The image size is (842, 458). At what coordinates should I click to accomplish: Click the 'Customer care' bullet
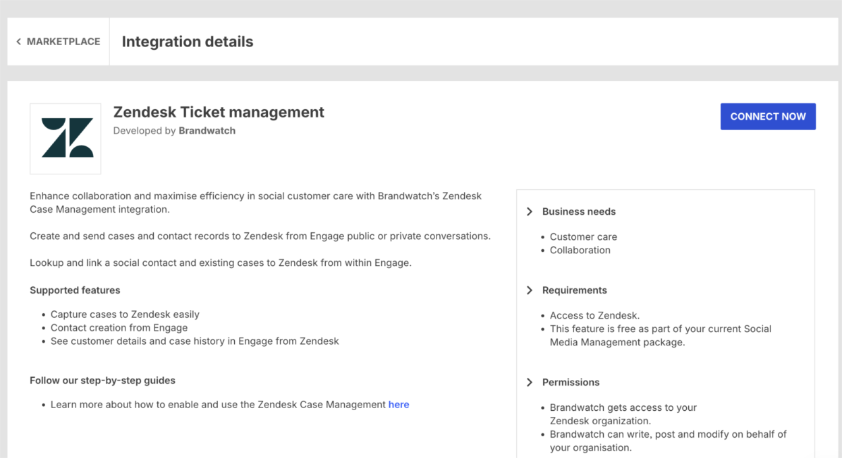[584, 237]
